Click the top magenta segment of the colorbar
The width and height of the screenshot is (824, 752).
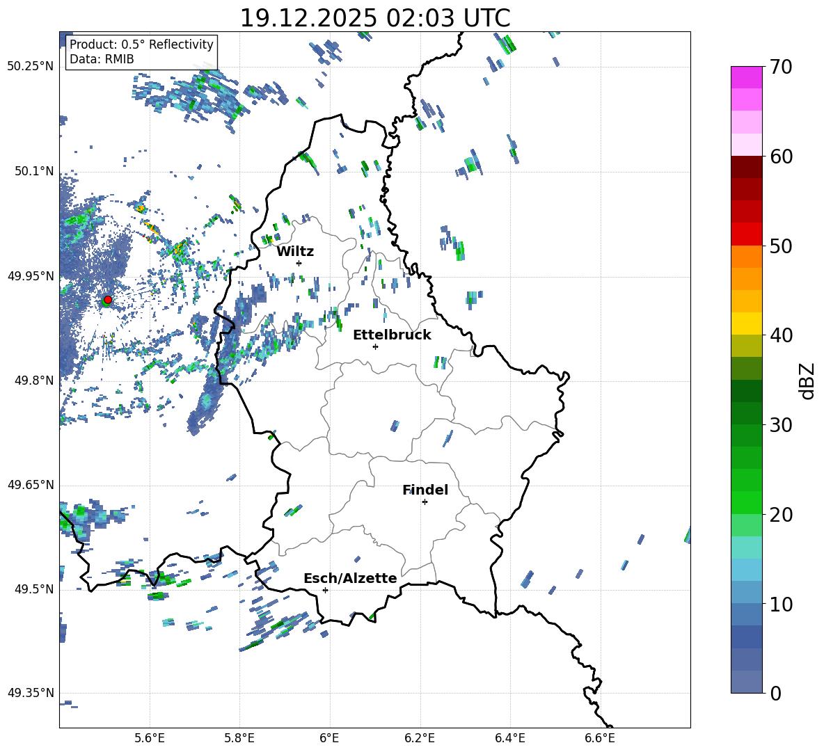point(746,77)
